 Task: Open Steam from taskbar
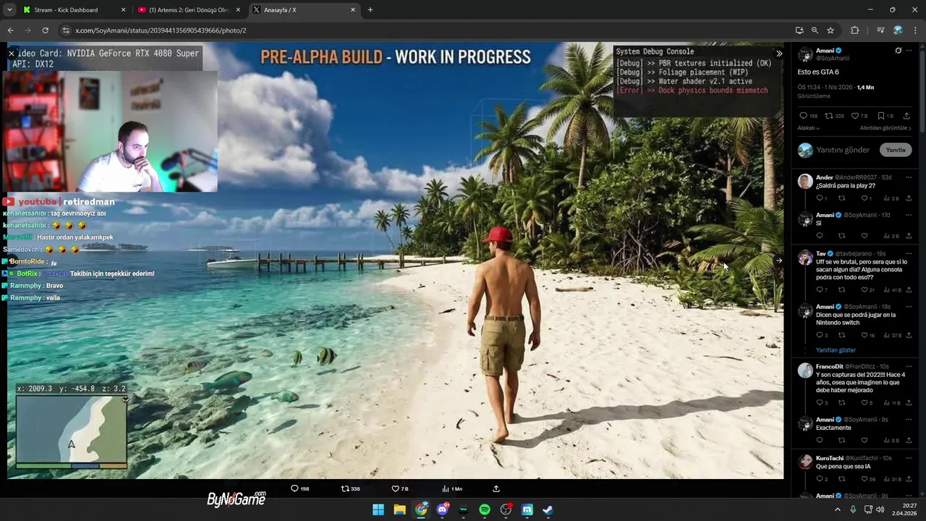[x=548, y=509]
